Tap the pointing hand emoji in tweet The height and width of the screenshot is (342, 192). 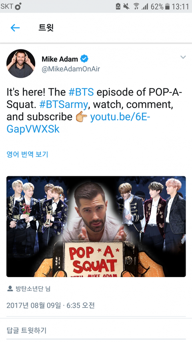coord(81,117)
